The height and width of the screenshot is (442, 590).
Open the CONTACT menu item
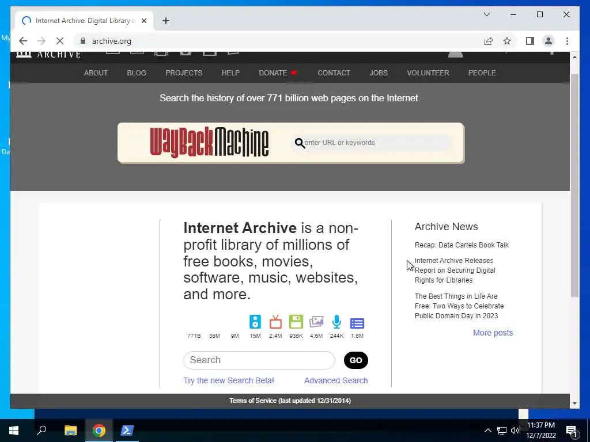click(x=334, y=73)
